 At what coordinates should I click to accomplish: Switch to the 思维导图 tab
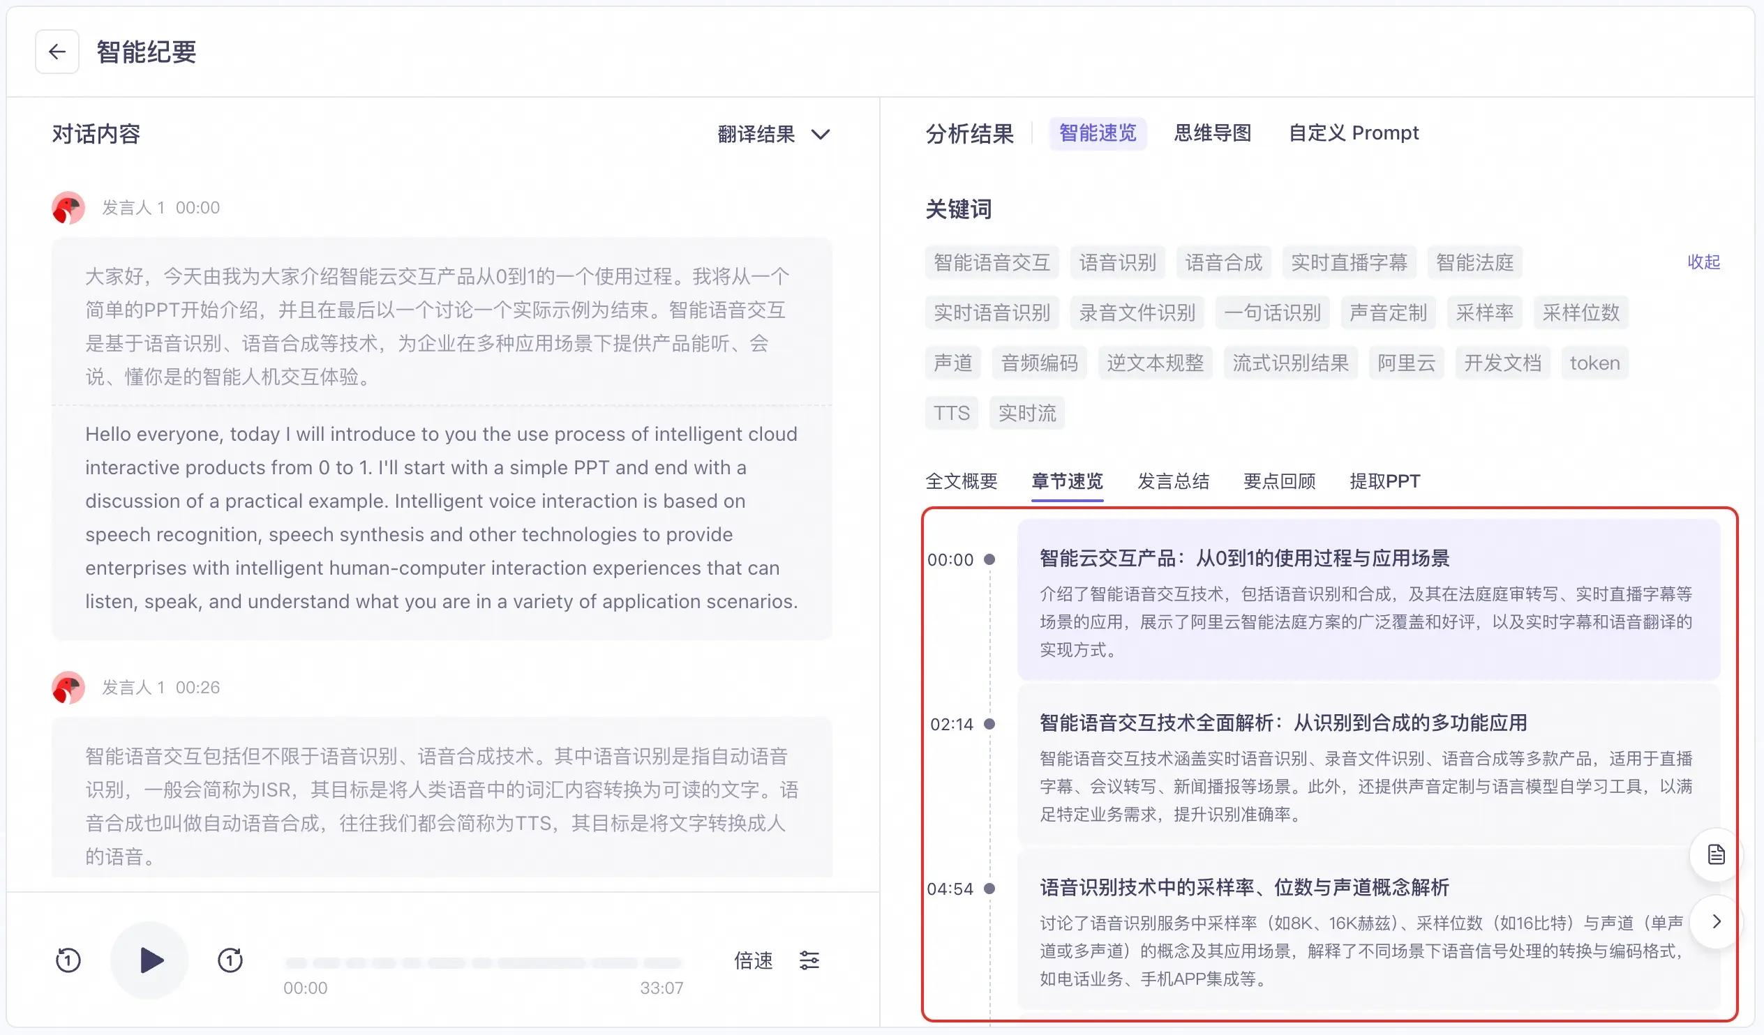tap(1212, 133)
